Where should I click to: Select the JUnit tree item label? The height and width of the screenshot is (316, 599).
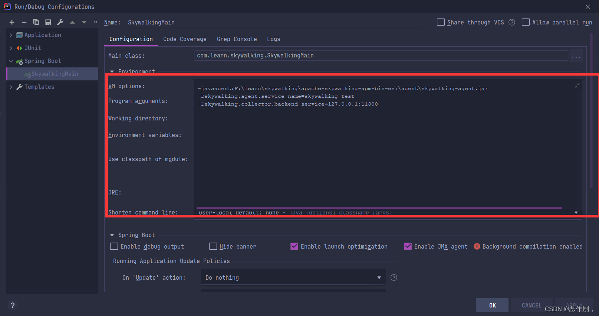(x=33, y=48)
